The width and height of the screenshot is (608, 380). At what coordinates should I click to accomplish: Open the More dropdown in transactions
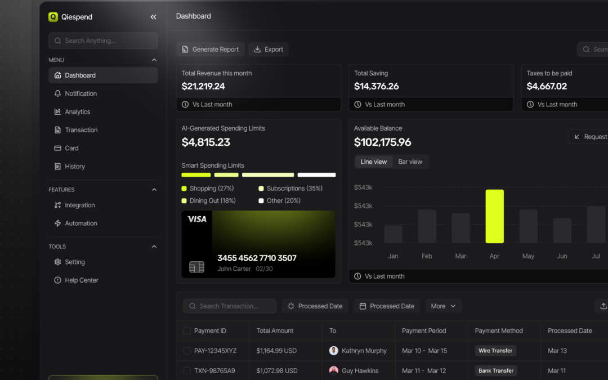444,306
